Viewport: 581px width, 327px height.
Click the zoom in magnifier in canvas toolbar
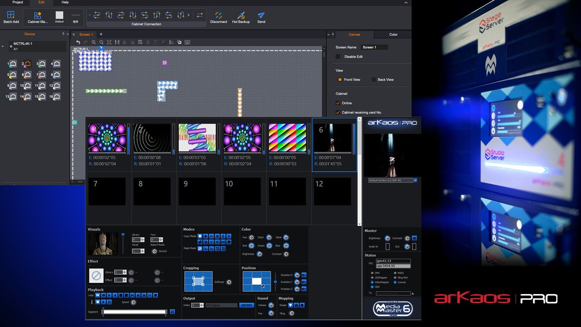93,42
